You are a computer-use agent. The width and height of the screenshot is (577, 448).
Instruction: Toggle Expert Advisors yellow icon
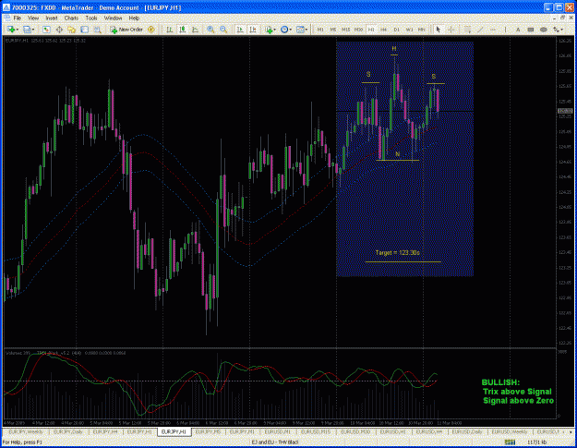(150, 30)
